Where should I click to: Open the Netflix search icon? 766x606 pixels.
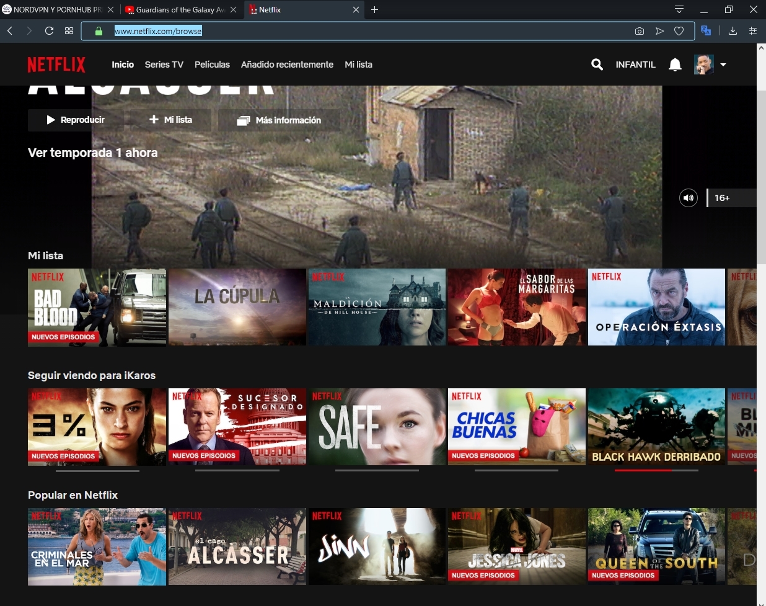[x=597, y=65]
